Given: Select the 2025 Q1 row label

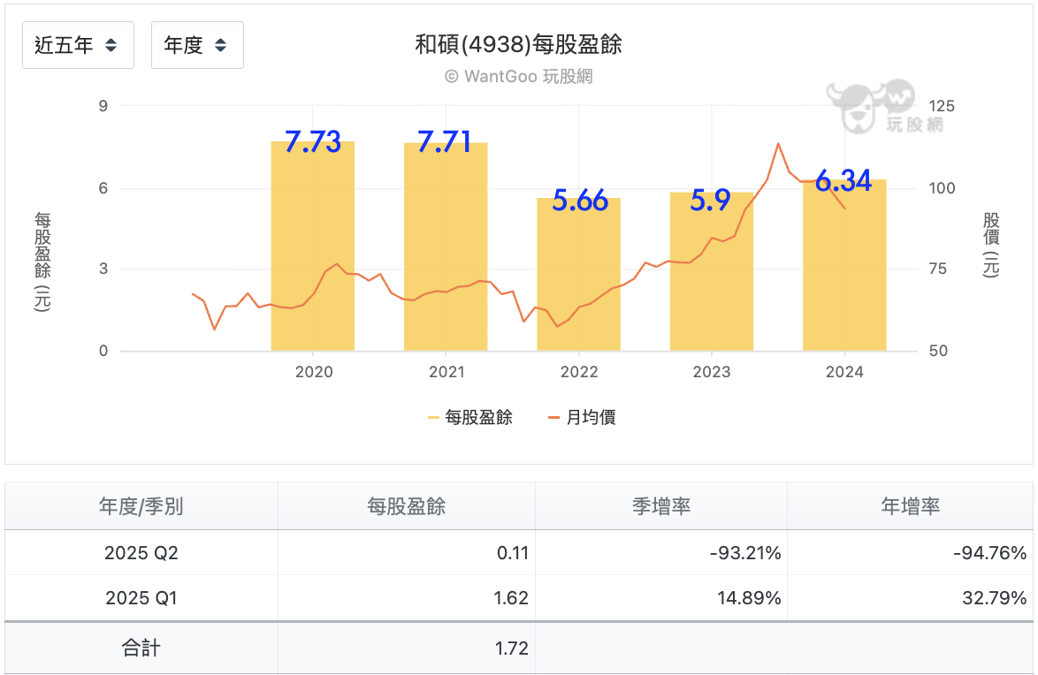Looking at the screenshot, I should 141,598.
